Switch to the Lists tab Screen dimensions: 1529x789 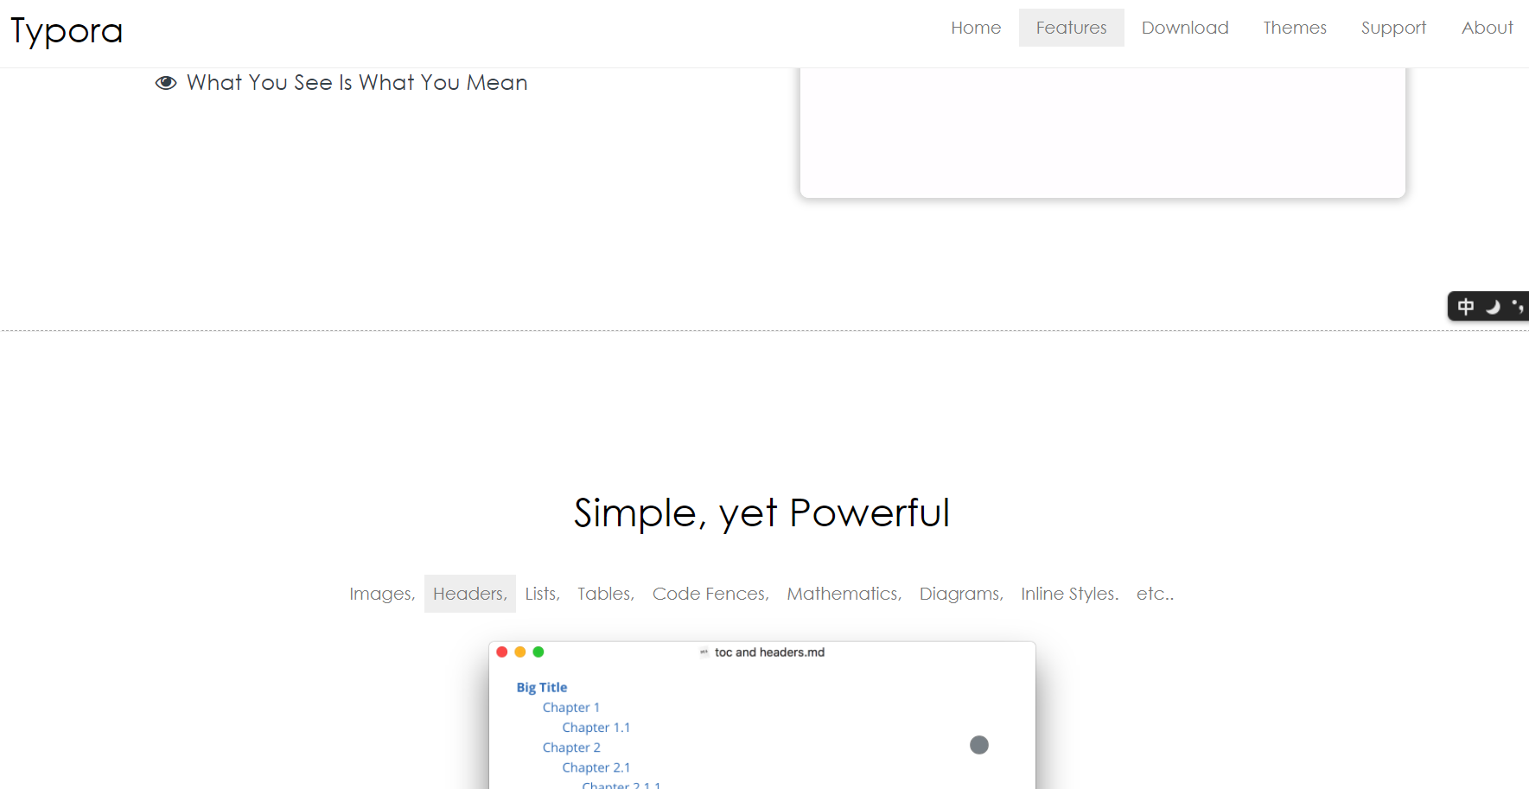point(543,594)
